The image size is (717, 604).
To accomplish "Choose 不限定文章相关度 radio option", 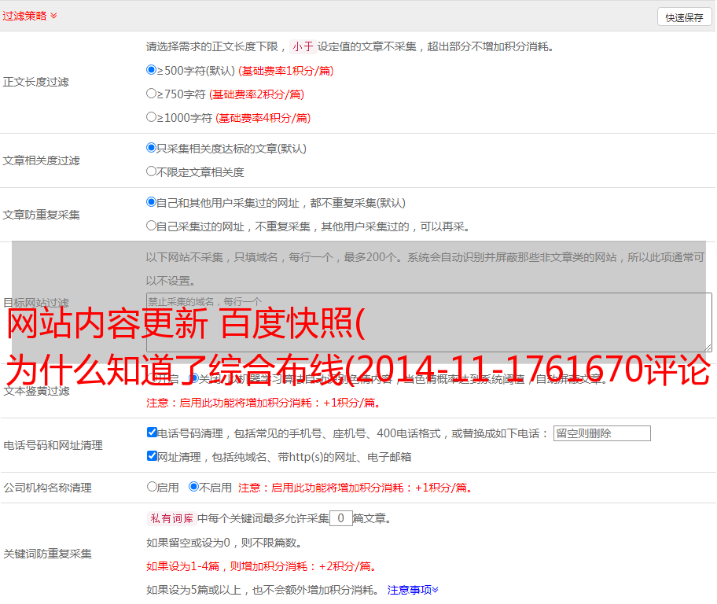I will [151, 171].
